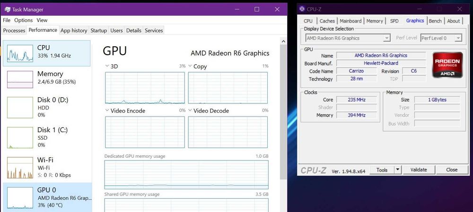Image resolution: width=473 pixels, height=212 pixels.
Task: Click the Memory Size 1 GBytes field
Action: pyautogui.click(x=437, y=100)
